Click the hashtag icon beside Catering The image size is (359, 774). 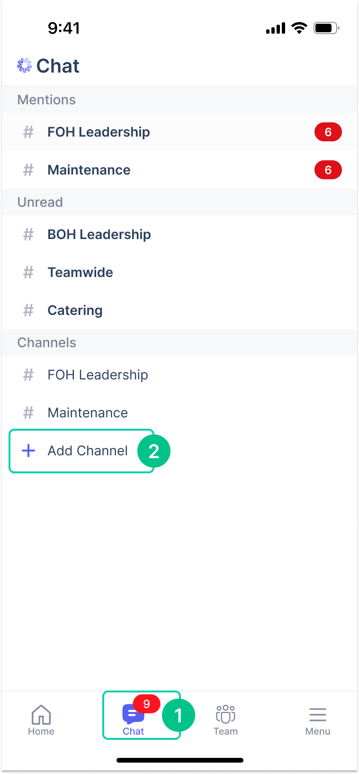tap(27, 310)
